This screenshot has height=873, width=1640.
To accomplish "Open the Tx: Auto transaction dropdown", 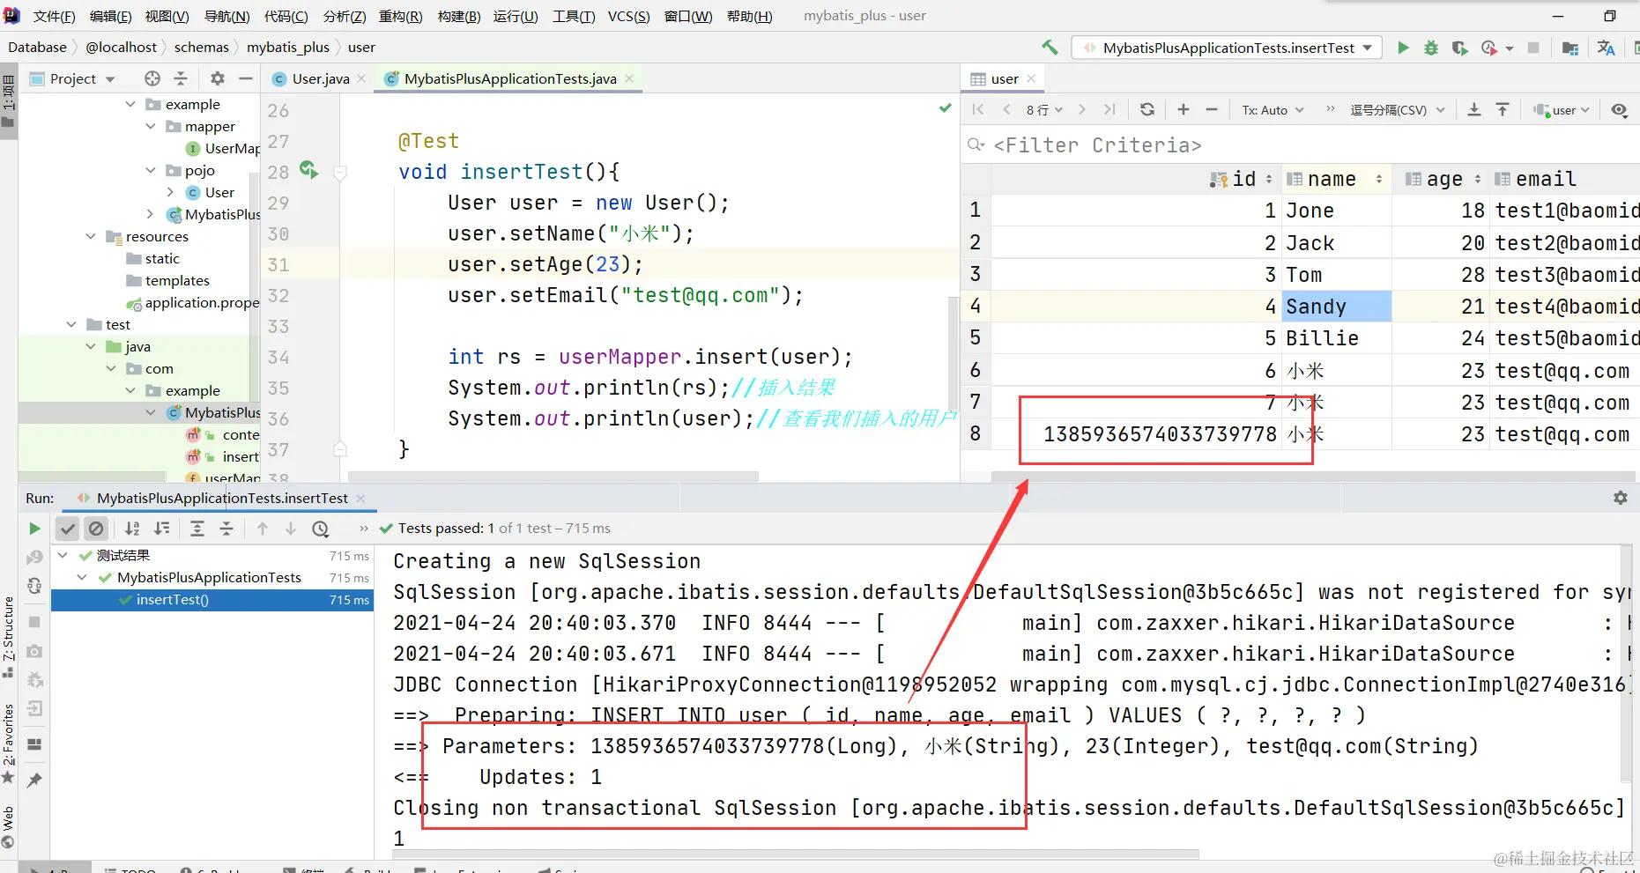I will [1273, 109].
